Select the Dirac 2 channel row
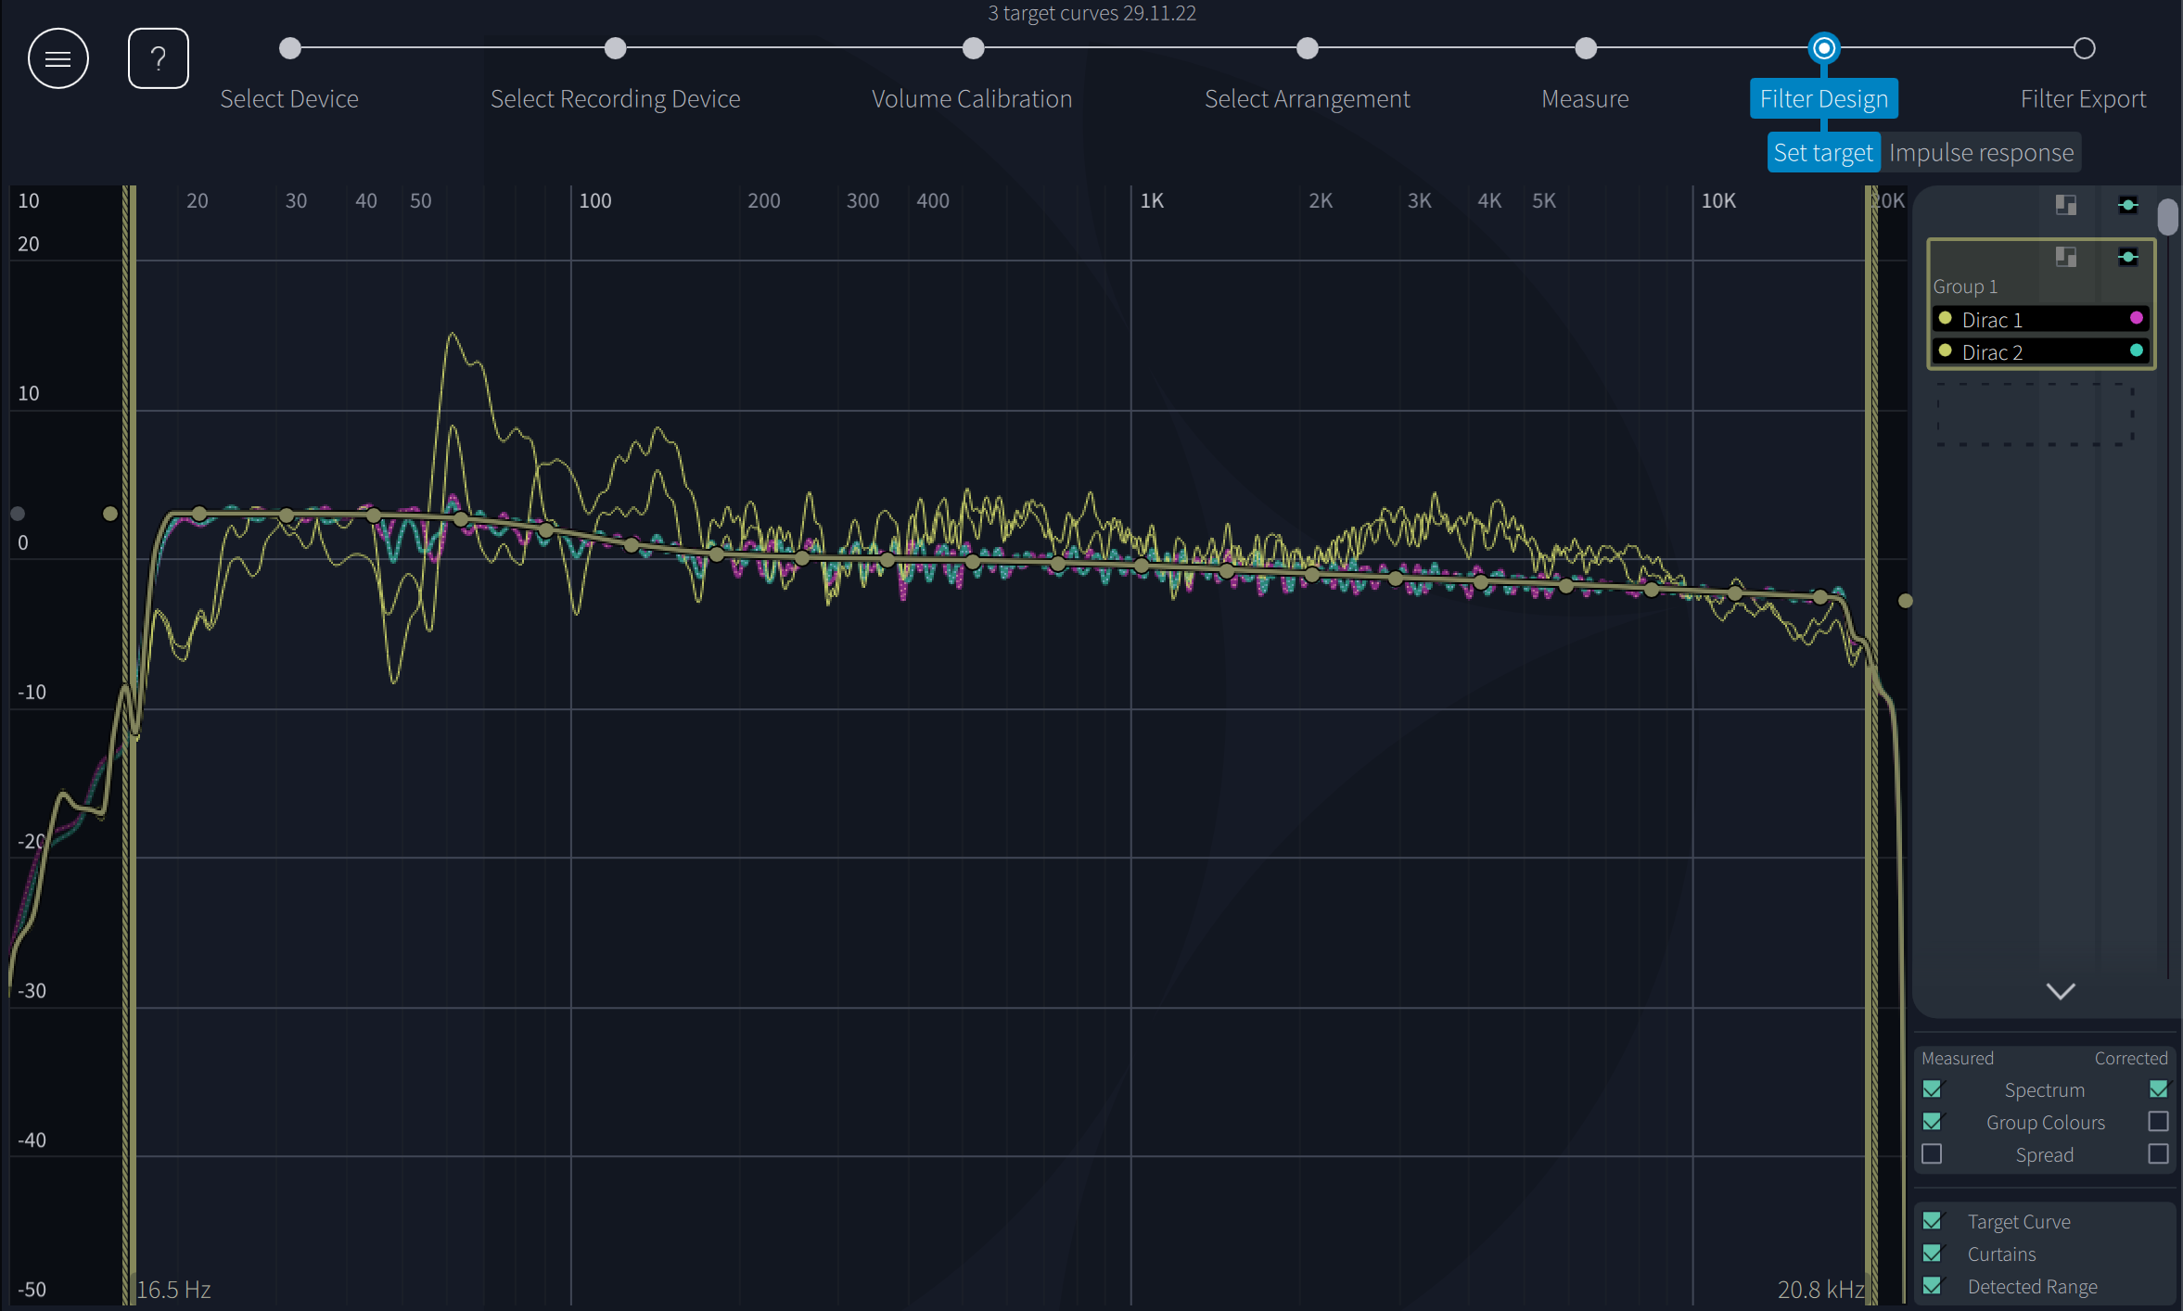This screenshot has height=1311, width=2183. 2041,351
